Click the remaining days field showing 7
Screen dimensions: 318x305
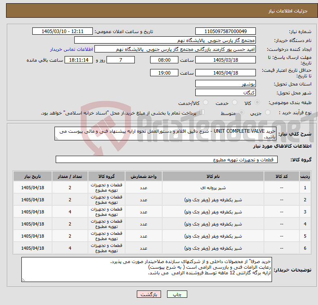[x=121, y=60]
